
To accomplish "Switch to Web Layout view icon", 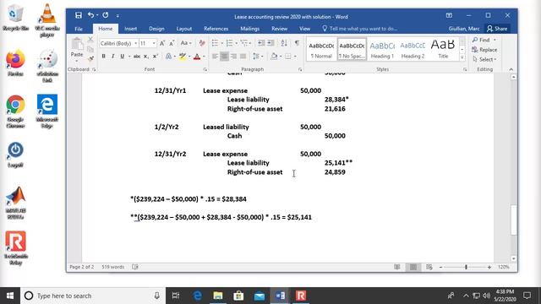I will click(x=429, y=267).
